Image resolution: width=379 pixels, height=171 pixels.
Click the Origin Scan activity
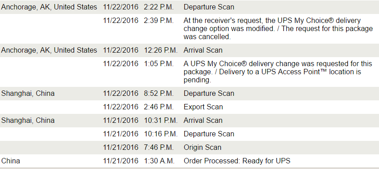click(202, 148)
